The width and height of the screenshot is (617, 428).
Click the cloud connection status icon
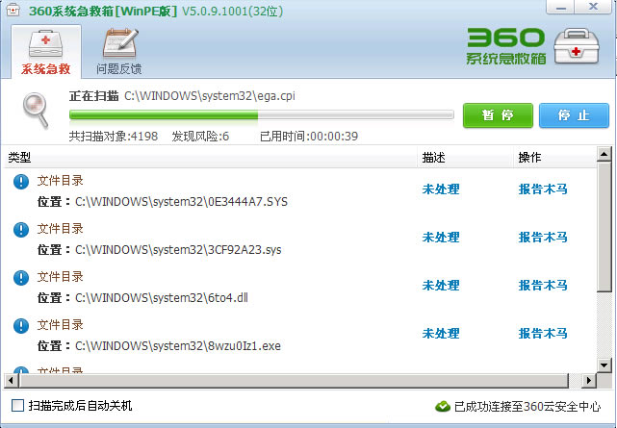pyautogui.click(x=443, y=406)
